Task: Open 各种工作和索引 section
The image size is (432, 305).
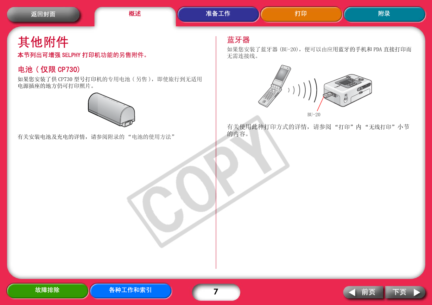Action: [131, 291]
